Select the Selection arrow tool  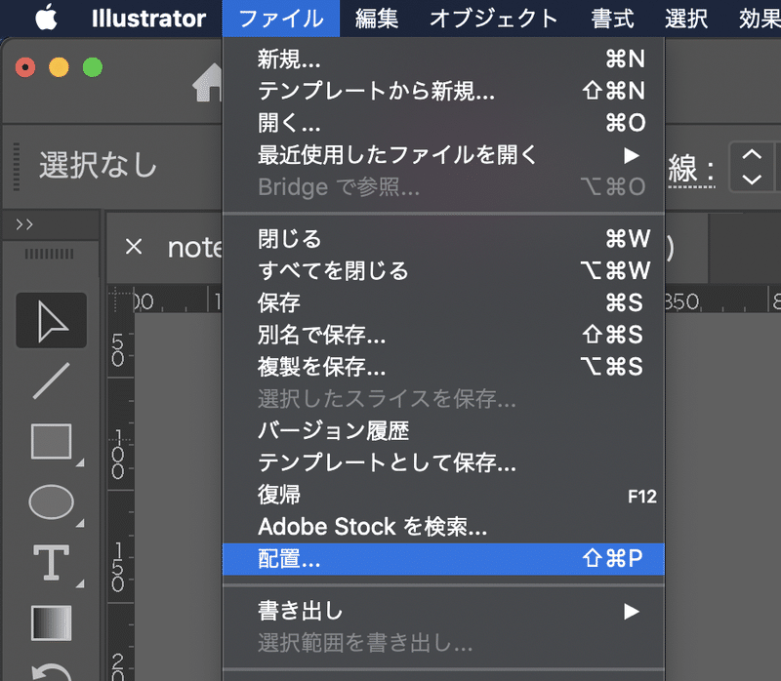[51, 320]
